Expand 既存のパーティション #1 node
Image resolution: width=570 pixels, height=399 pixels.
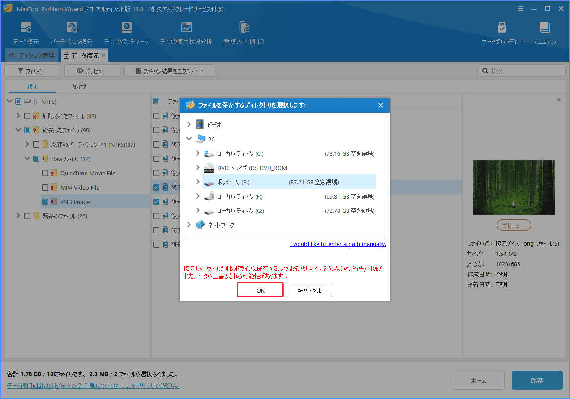coord(27,144)
